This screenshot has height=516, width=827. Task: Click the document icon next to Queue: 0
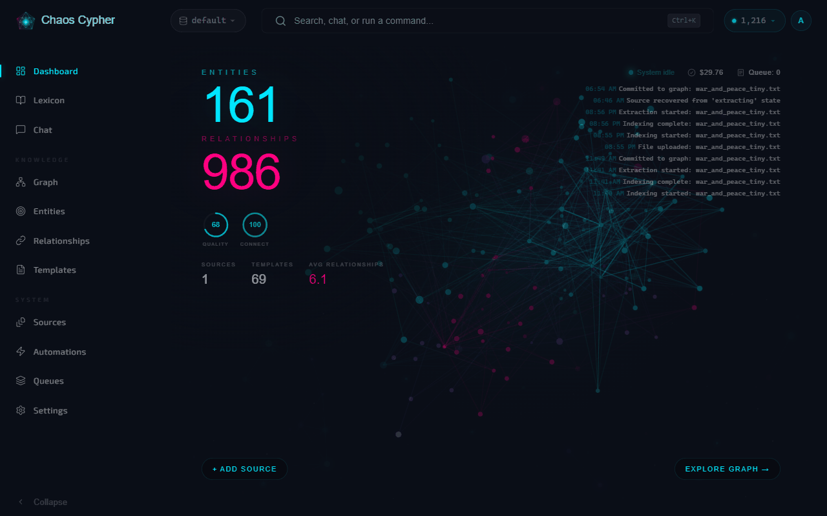point(741,72)
